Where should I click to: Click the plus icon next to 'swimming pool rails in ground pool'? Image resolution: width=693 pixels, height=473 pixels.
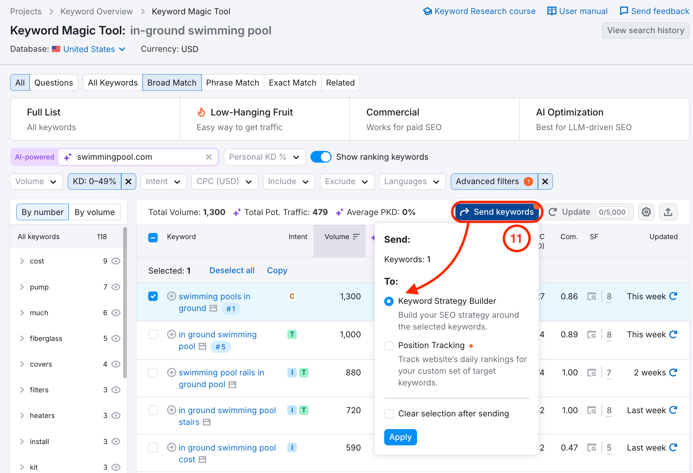click(171, 372)
